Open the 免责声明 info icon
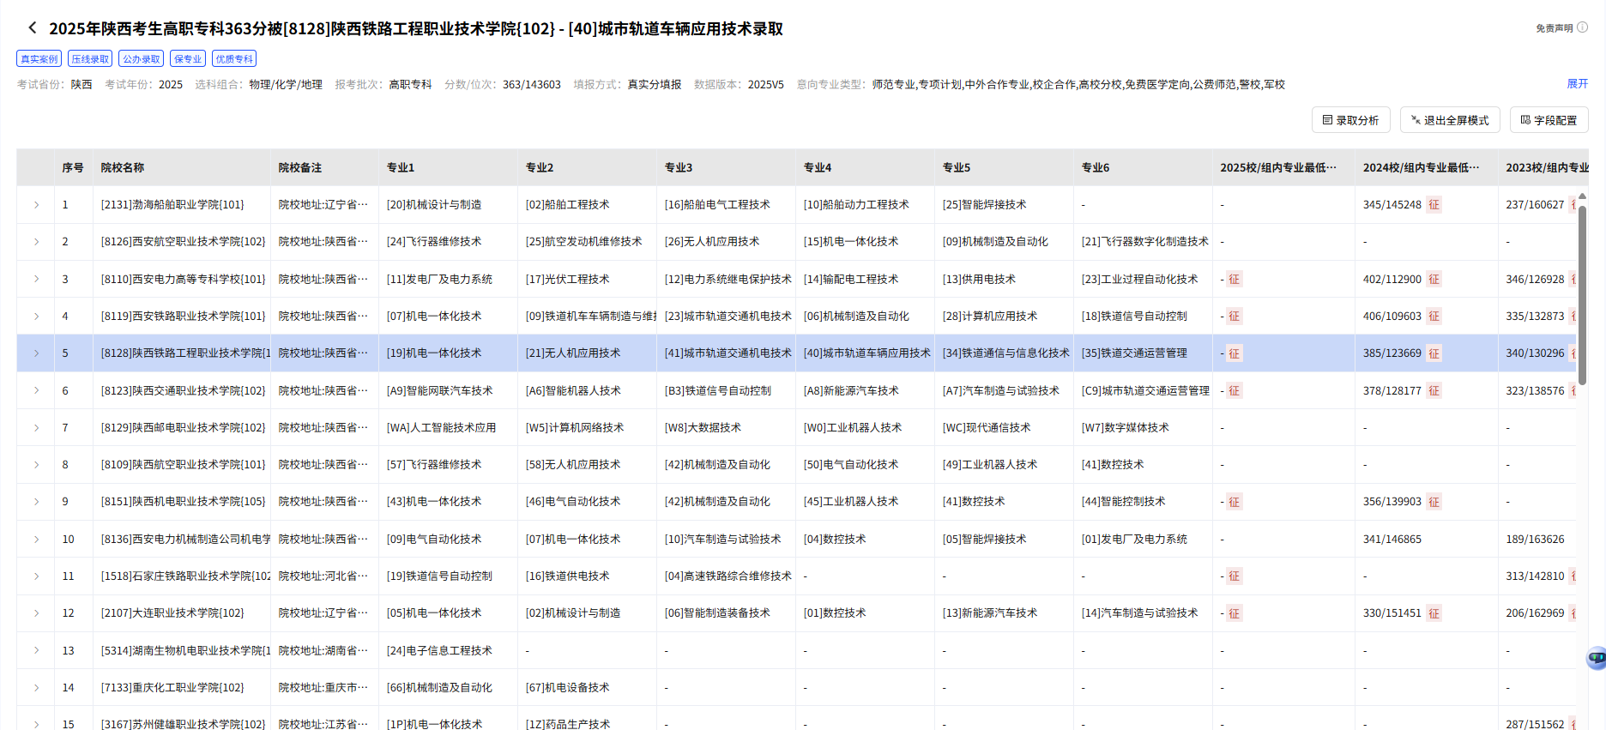Image resolution: width=1606 pixels, height=730 pixels. click(x=1583, y=27)
